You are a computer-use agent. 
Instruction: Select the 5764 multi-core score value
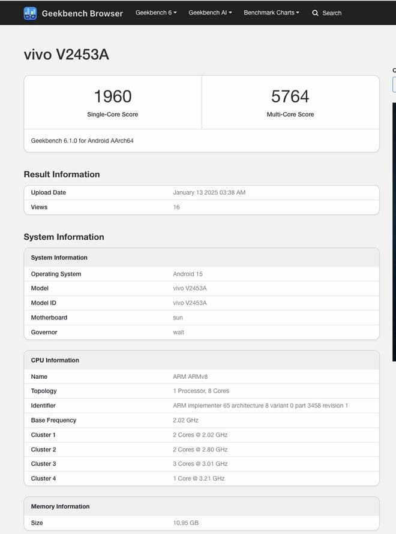pyautogui.click(x=290, y=96)
